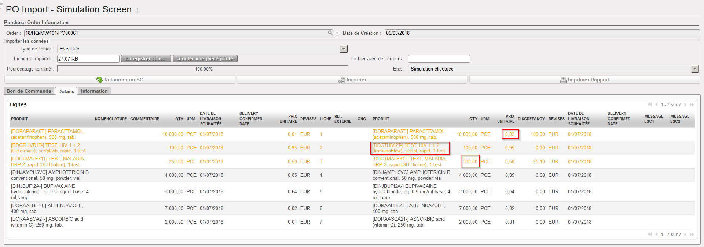Click the search magnifier in the Order field
The width and height of the screenshot is (704, 247).
[x=330, y=33]
